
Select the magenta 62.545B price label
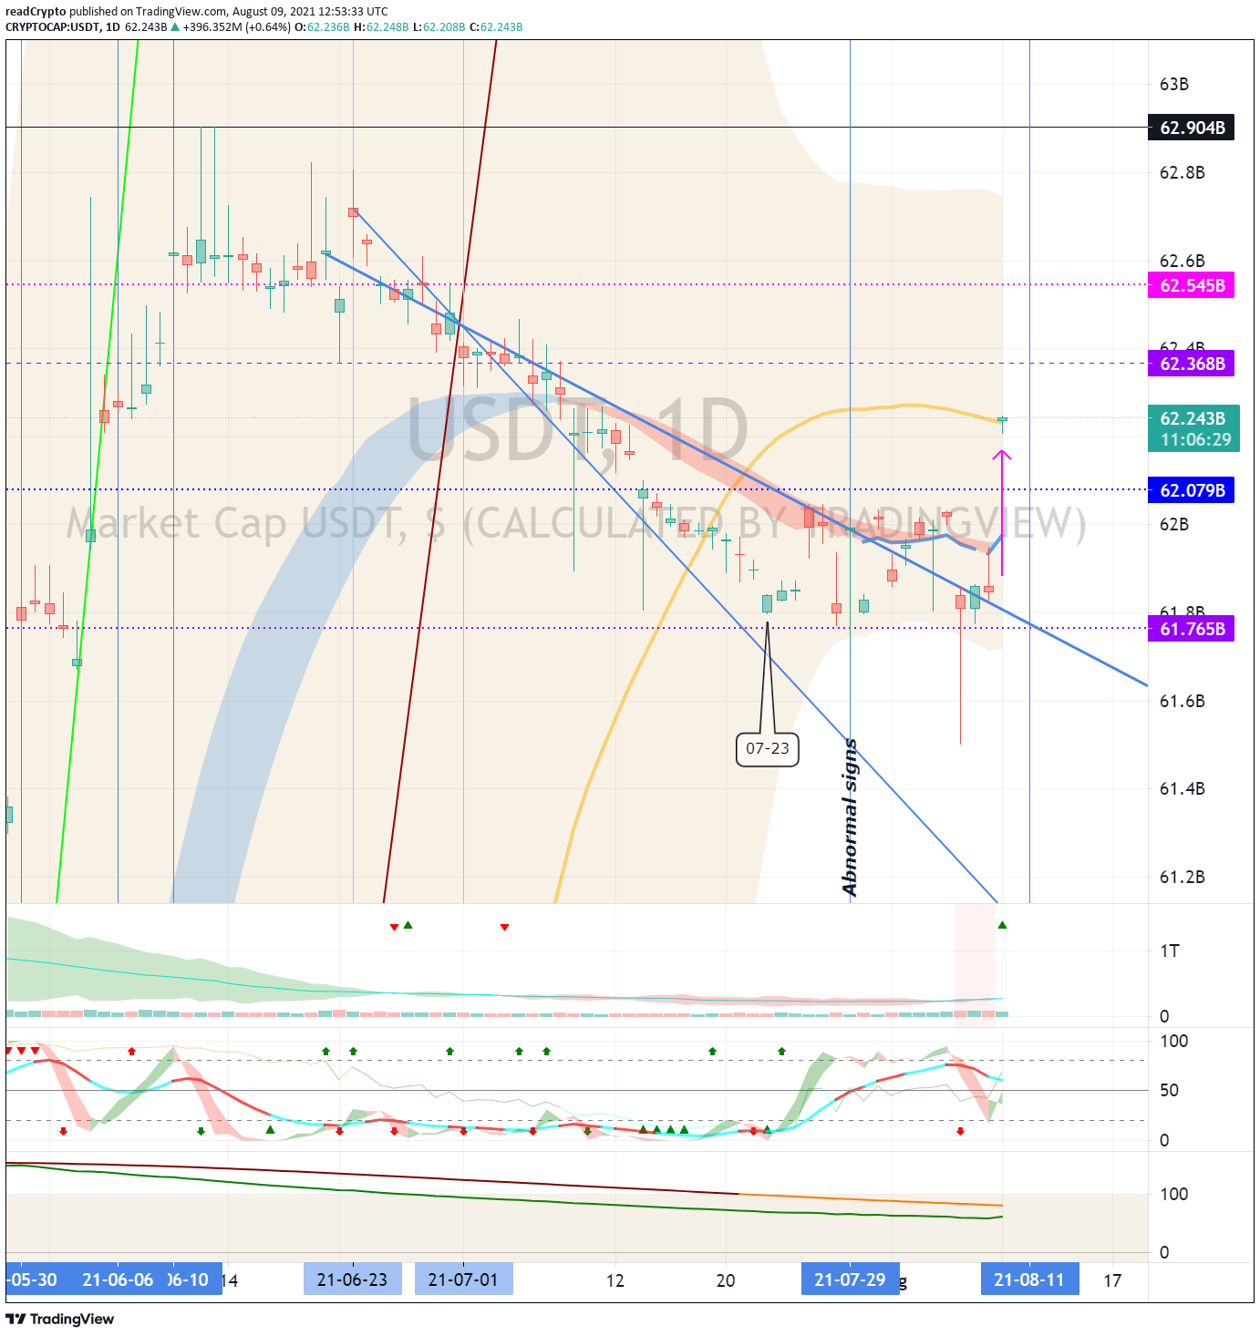pos(1191,285)
